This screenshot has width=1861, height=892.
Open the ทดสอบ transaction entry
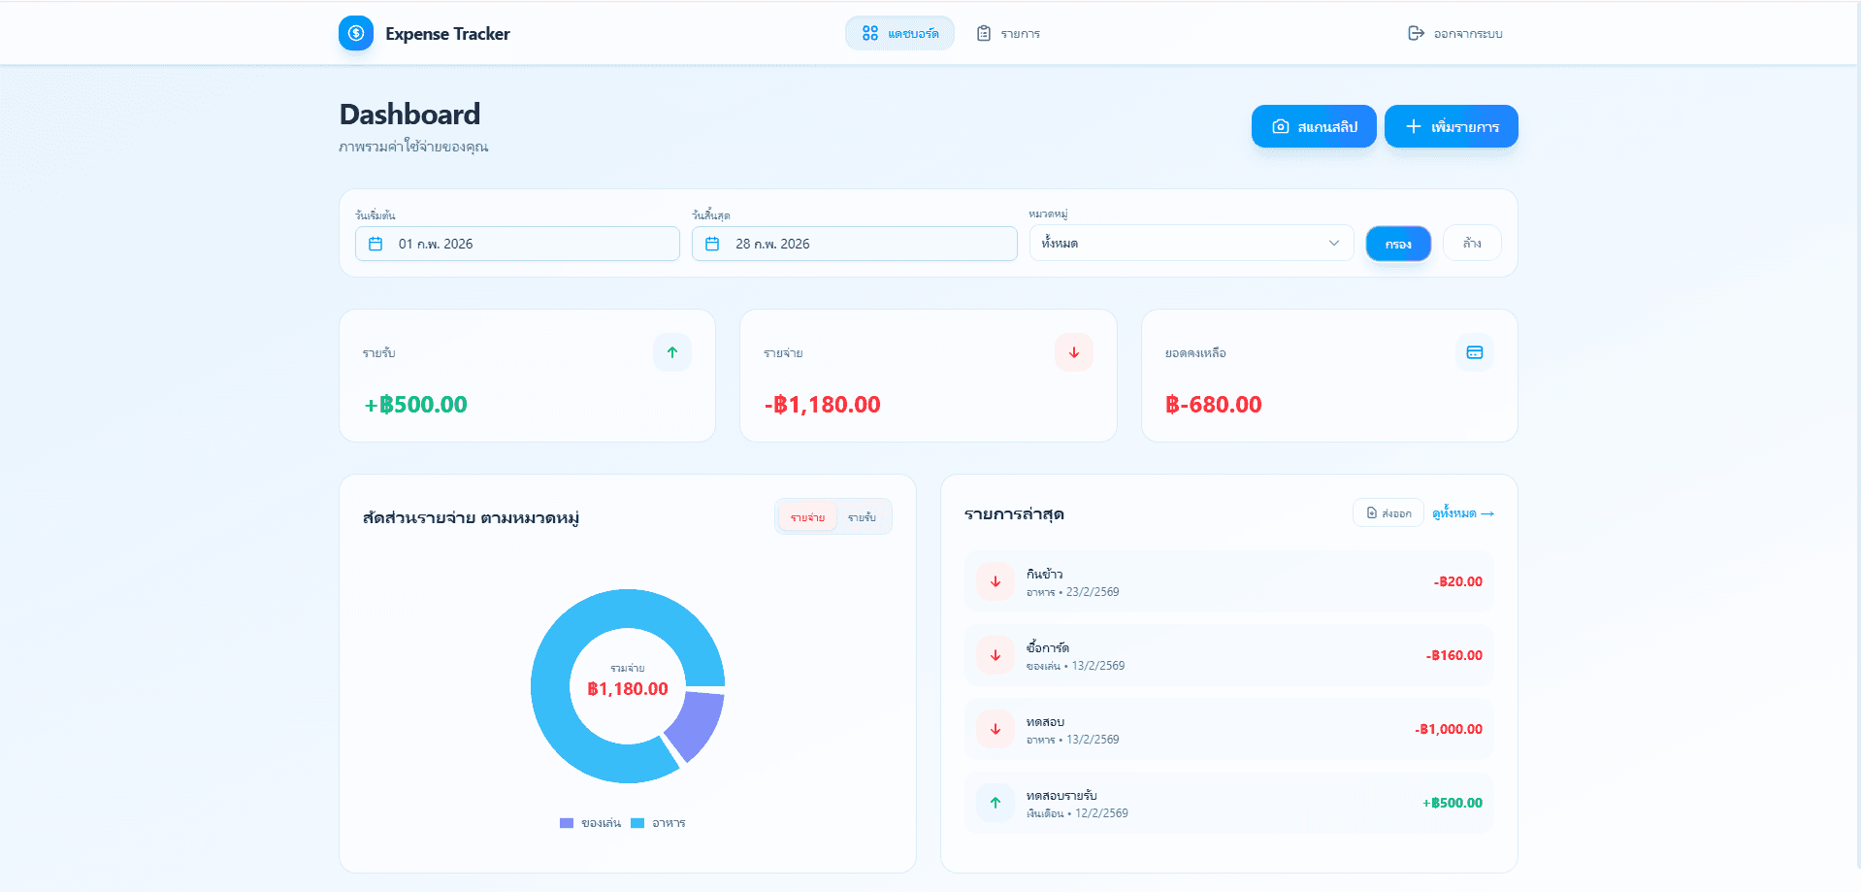pyautogui.click(x=1227, y=729)
